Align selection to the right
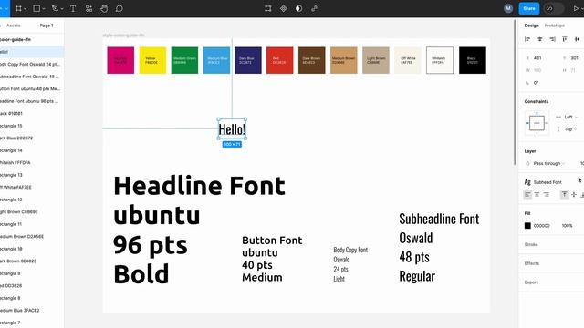 click(x=552, y=39)
